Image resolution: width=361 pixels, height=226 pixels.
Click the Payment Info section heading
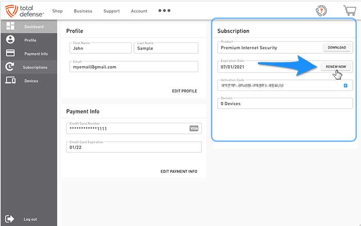[x=83, y=111]
